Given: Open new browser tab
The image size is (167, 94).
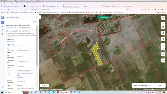Looking at the screenshot, I should point(142,6).
